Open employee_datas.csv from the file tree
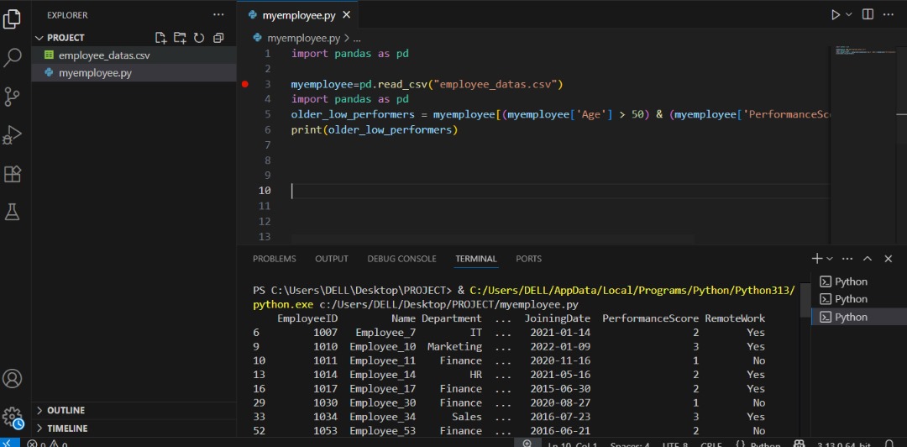This screenshot has height=447, width=907. tap(104, 55)
